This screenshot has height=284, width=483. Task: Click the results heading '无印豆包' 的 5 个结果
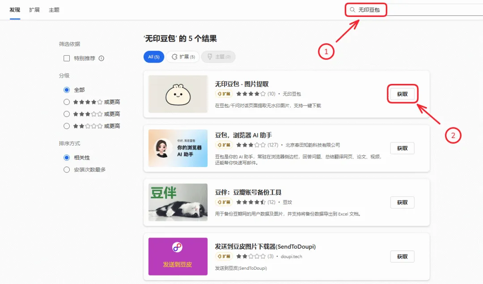pos(180,38)
